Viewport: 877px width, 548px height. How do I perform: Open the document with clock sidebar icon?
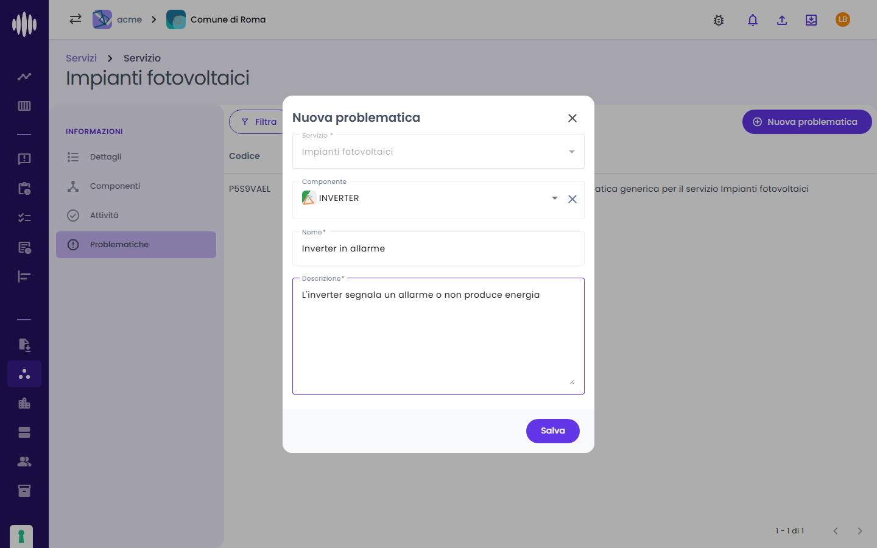(x=24, y=247)
